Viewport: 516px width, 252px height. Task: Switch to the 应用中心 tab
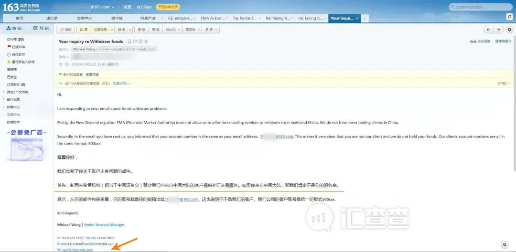84,19
